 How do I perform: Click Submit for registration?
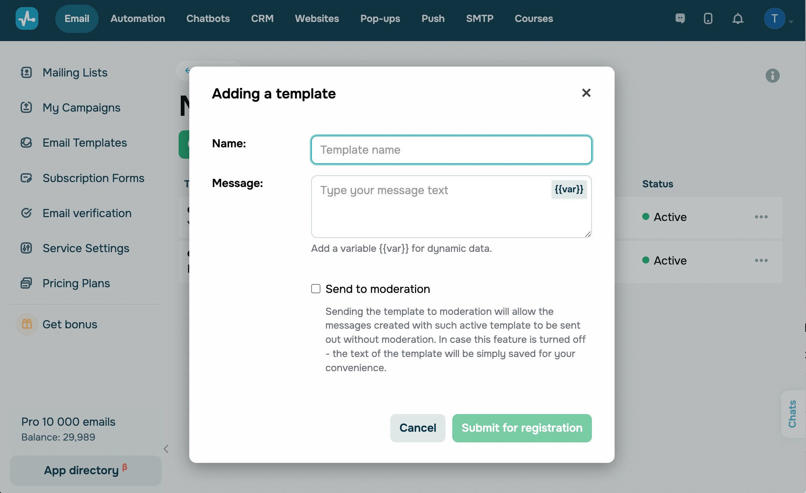click(x=522, y=428)
